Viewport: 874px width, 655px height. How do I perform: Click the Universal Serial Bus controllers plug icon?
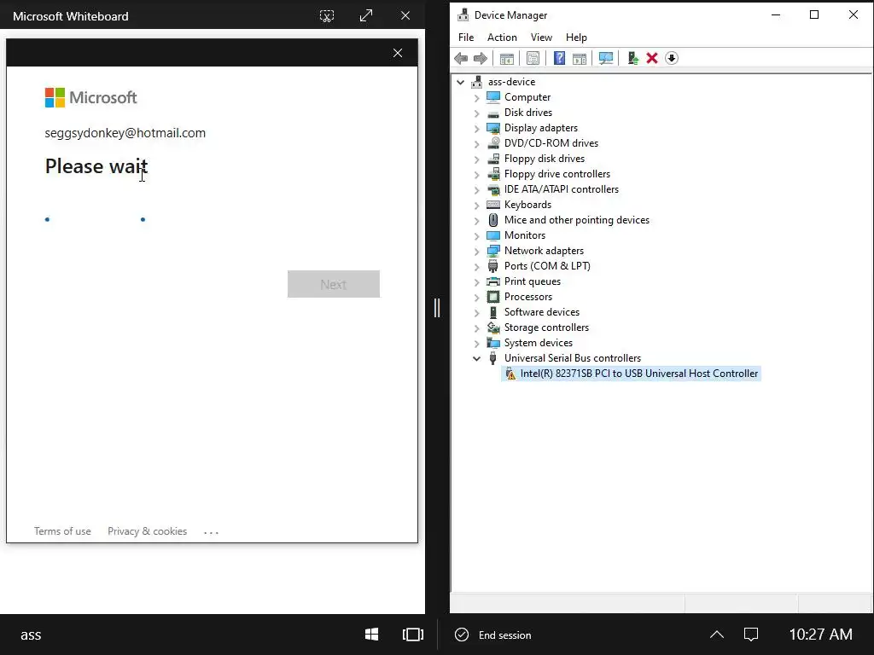492,358
